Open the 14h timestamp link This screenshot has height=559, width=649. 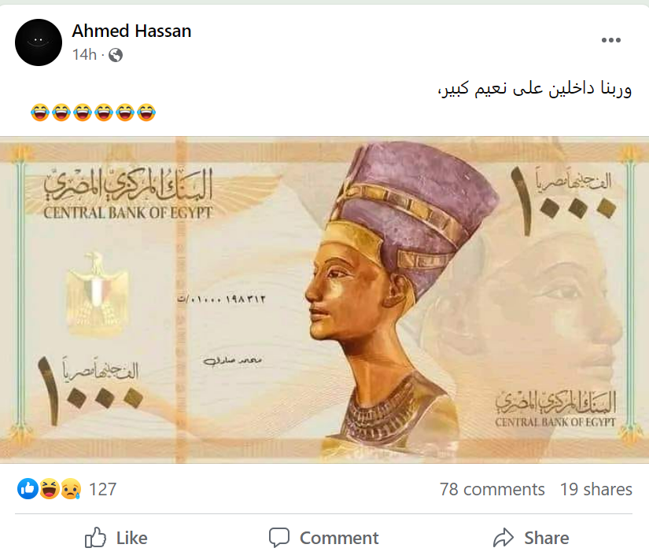pos(84,54)
